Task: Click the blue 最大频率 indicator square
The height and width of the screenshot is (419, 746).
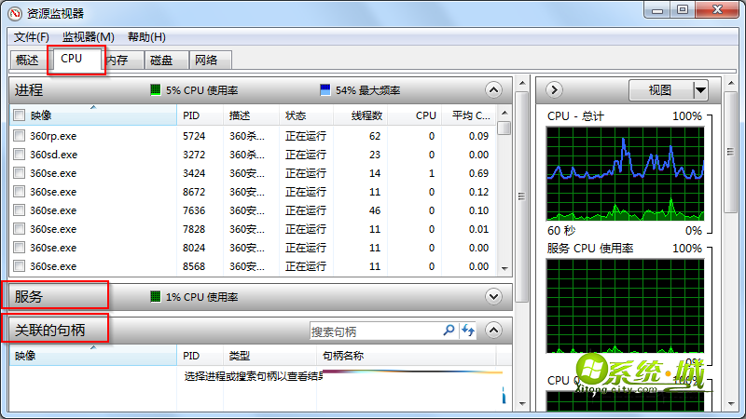Action: click(325, 90)
